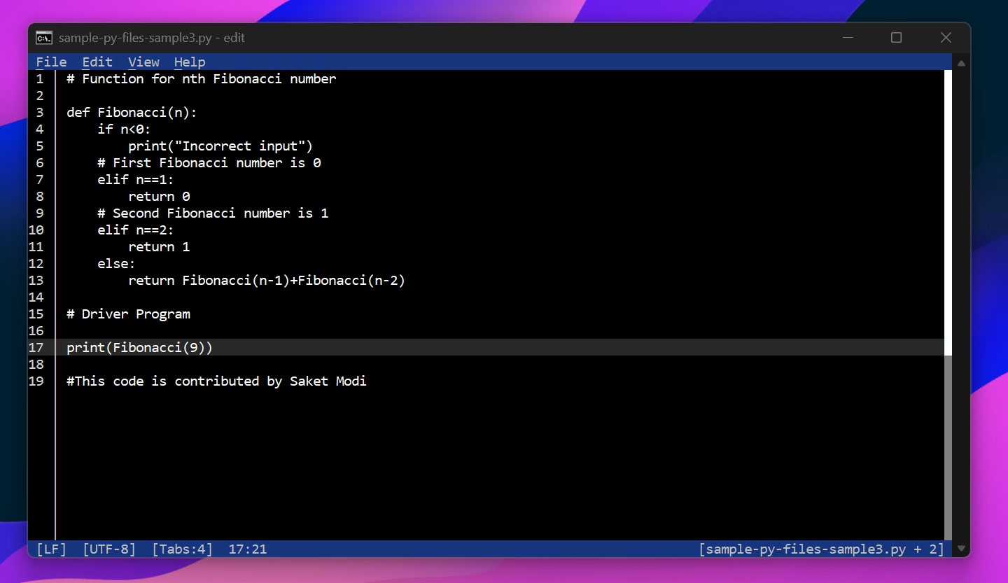Click line number 17 in the gutter
Image resolution: width=1008 pixels, height=583 pixels.
coord(36,347)
